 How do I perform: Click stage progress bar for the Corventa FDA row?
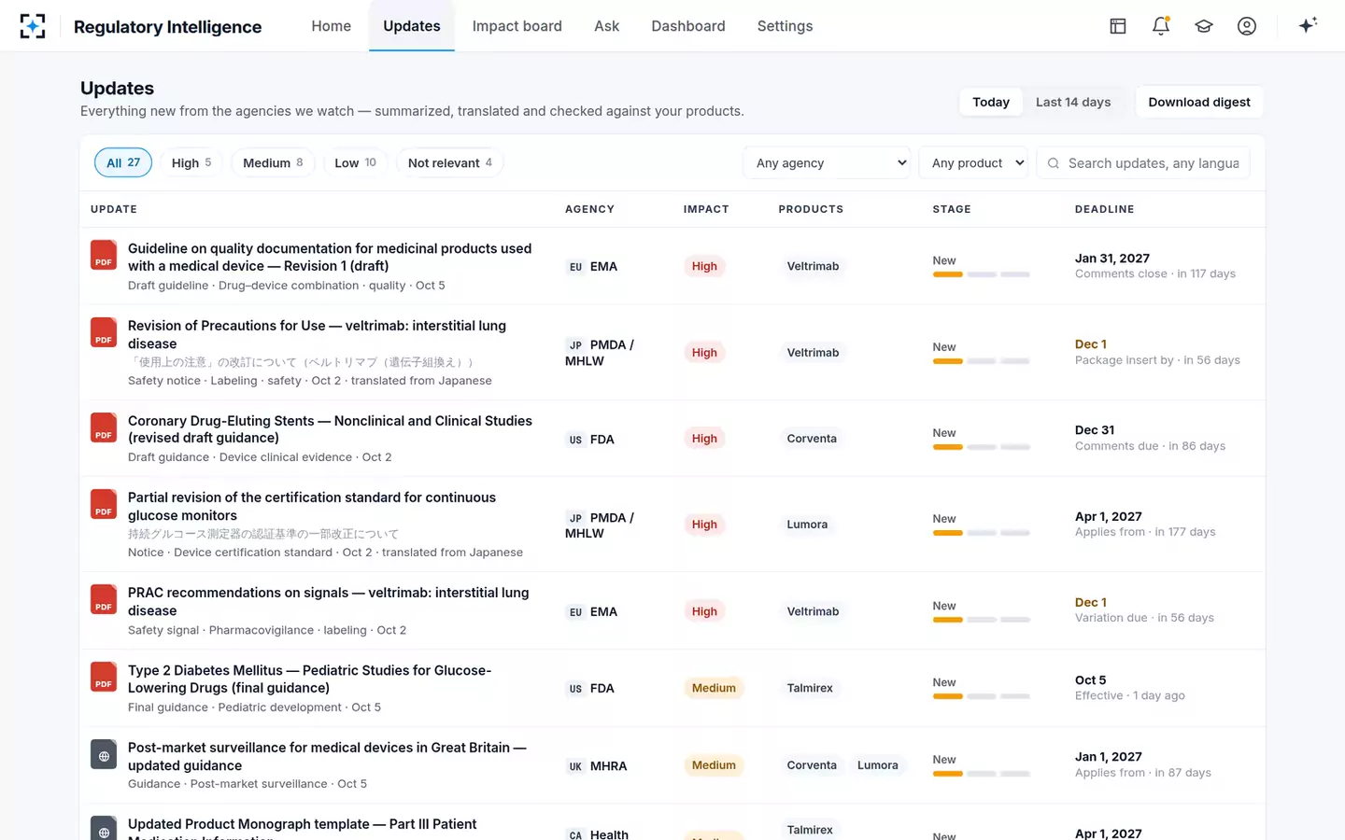[x=981, y=447]
